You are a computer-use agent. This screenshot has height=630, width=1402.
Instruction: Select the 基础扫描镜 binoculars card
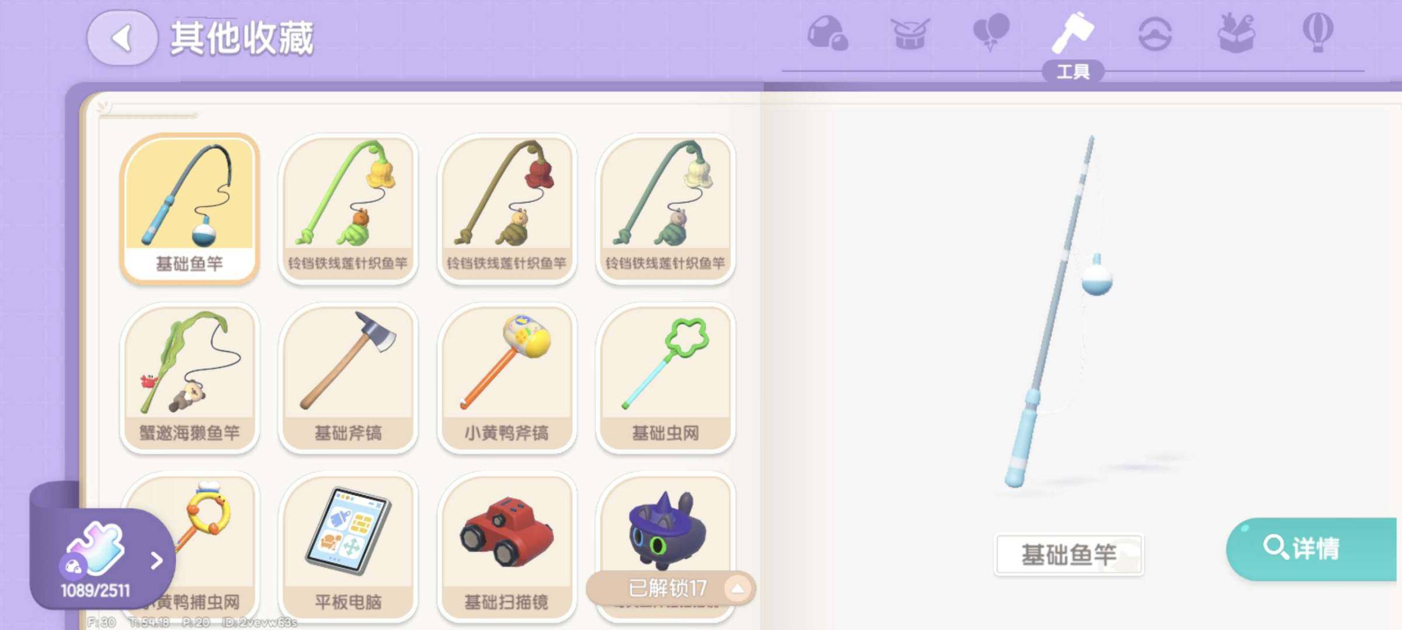[507, 547]
